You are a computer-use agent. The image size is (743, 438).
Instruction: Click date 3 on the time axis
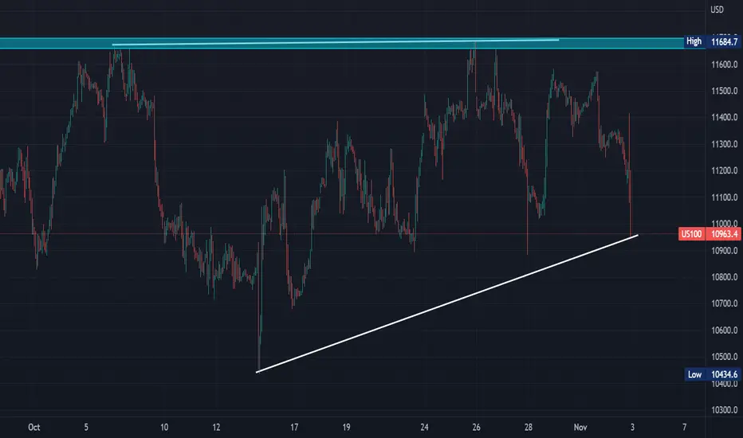632,428
